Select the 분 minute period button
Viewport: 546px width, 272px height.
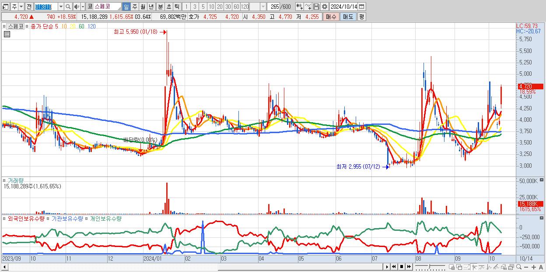pos(160,7)
